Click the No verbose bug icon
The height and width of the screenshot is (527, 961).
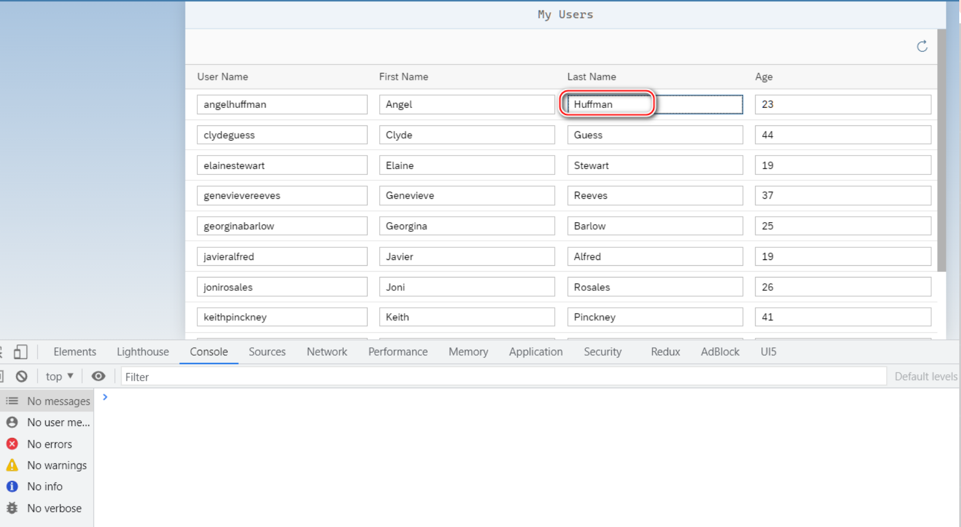point(12,508)
